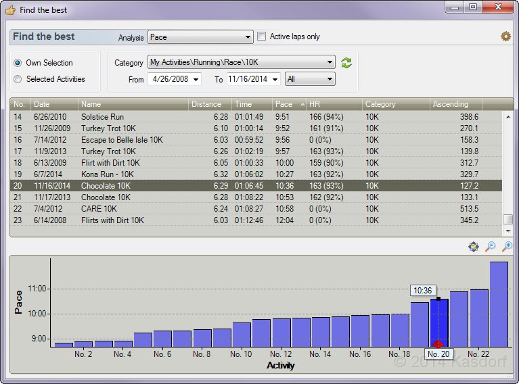Sort by the Ascending column header

pos(451,104)
